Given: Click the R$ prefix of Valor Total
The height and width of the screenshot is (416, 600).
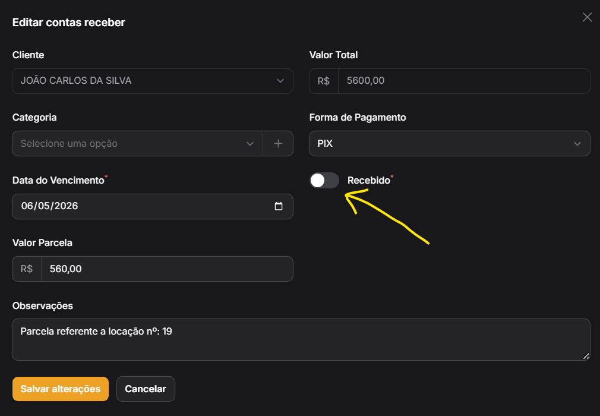Looking at the screenshot, I should click(324, 81).
